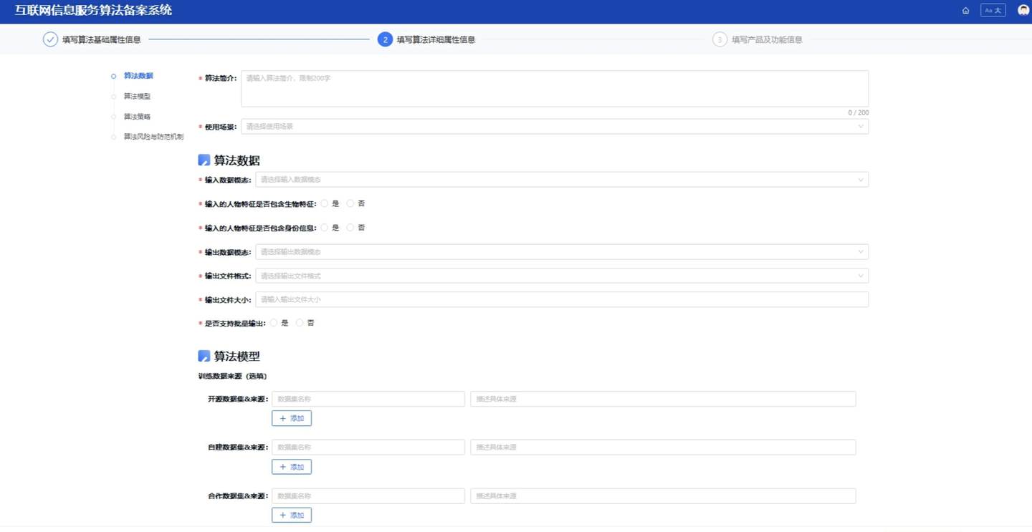Click the 算法模型 section heading icon
The height and width of the screenshot is (532, 1032).
[x=204, y=357]
